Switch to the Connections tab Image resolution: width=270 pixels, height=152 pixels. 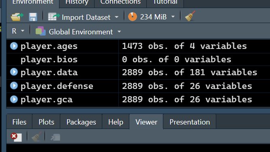click(120, 2)
